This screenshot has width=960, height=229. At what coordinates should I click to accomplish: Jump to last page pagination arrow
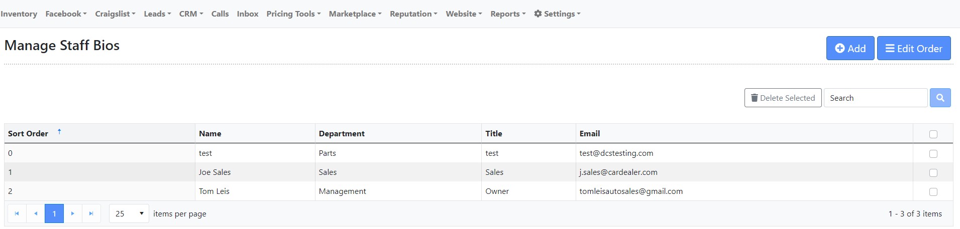tap(91, 213)
